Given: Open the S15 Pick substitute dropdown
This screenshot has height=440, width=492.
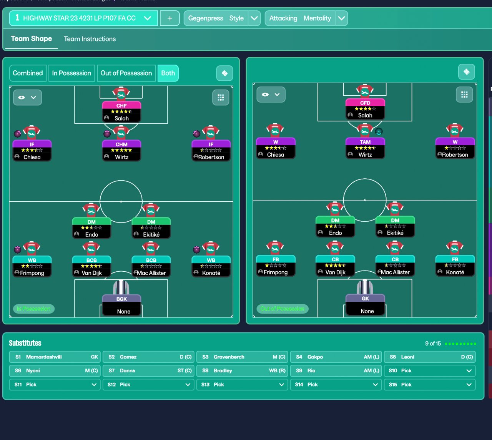Looking at the screenshot, I should 430,385.
